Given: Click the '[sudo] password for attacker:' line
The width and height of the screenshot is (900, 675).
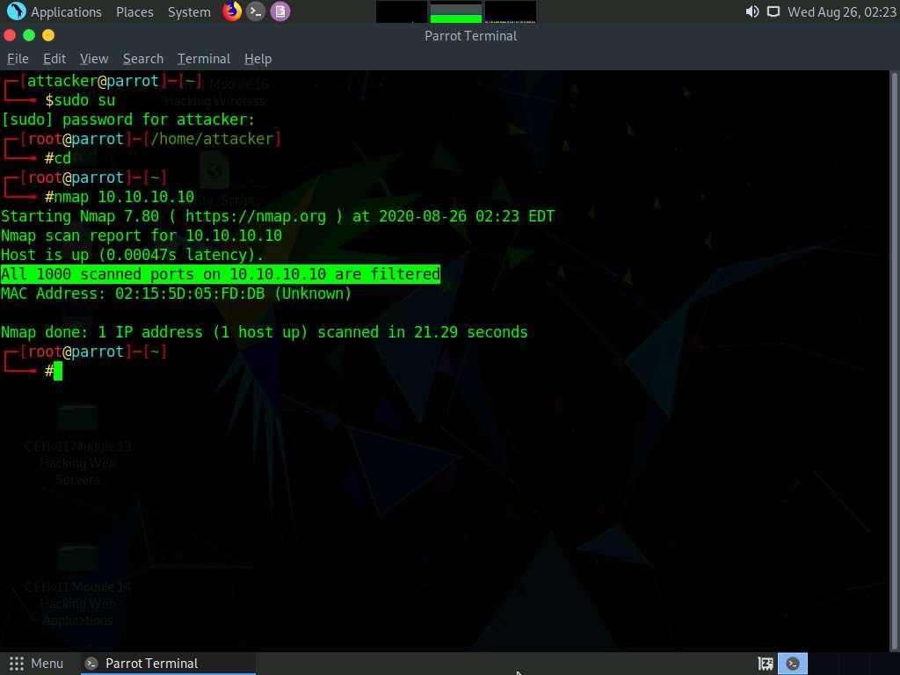Looking at the screenshot, I should coord(127,120).
